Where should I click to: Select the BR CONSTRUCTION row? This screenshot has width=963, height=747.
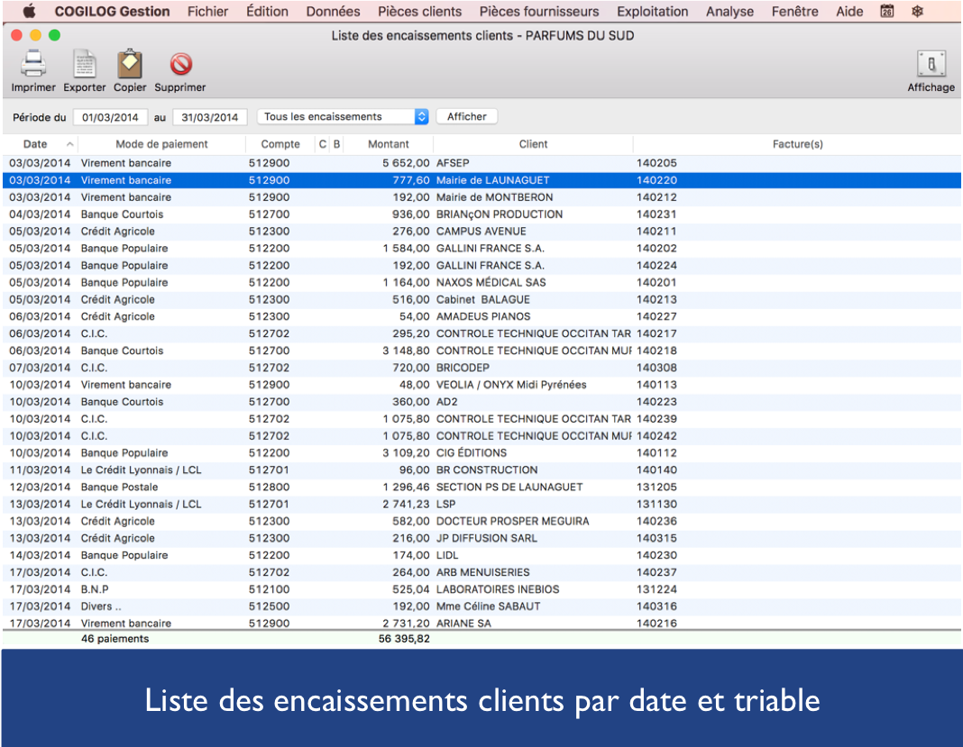pyautogui.click(x=481, y=470)
